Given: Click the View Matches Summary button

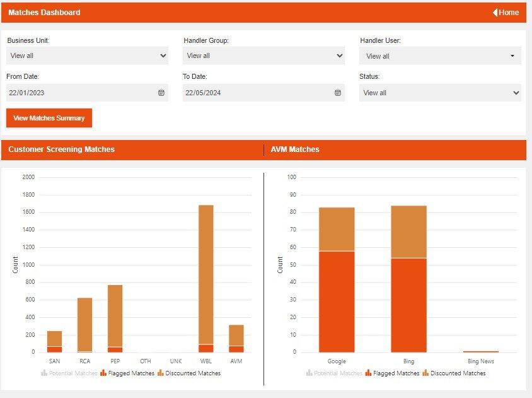Looking at the screenshot, I should pos(49,118).
